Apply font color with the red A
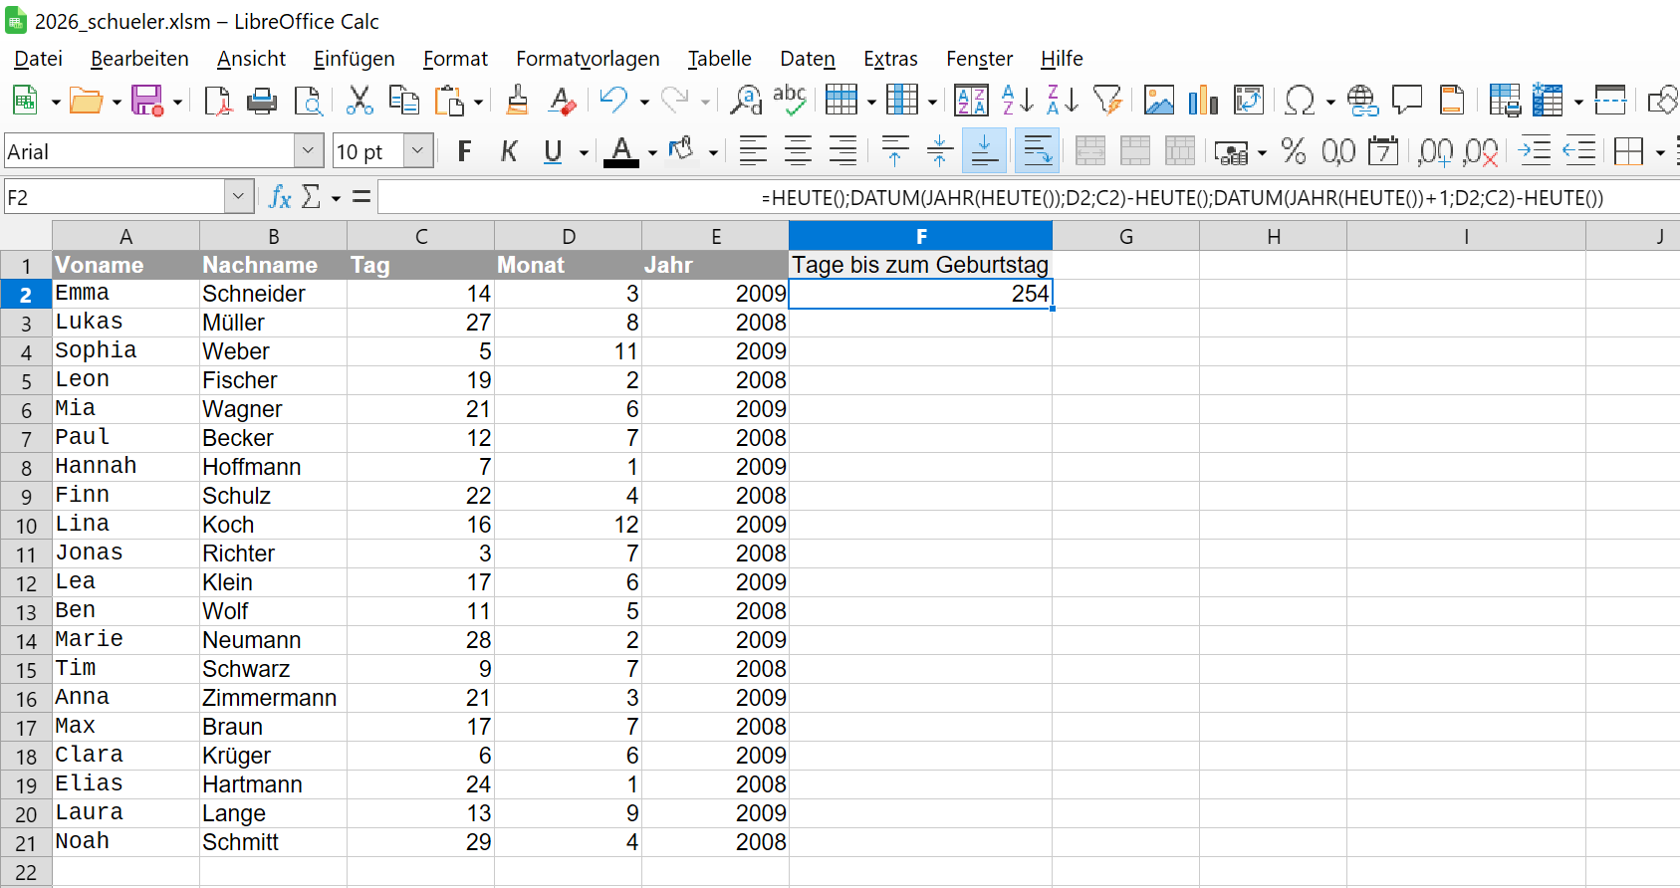 pyautogui.click(x=621, y=151)
